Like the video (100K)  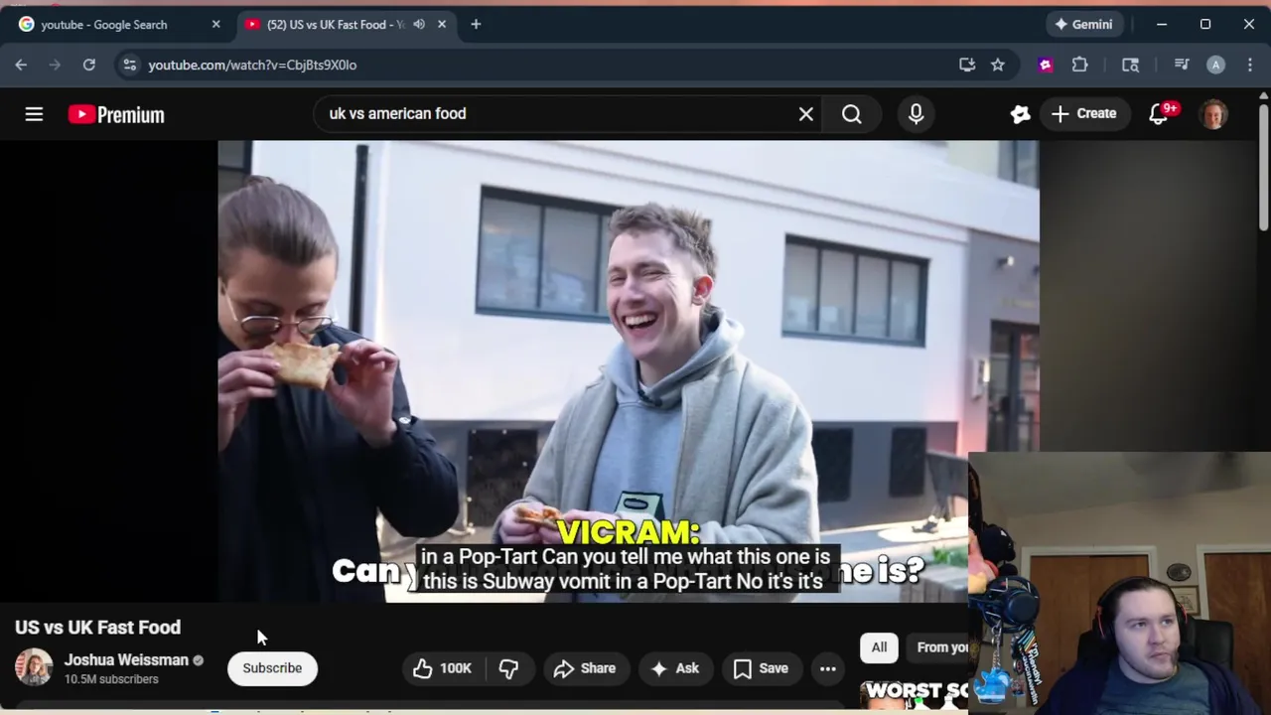pyautogui.click(x=443, y=668)
